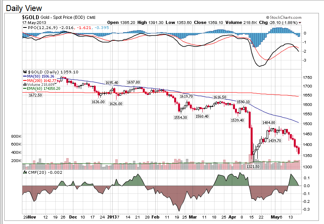Click the red MA(200) legend line marker

coord(25,80)
